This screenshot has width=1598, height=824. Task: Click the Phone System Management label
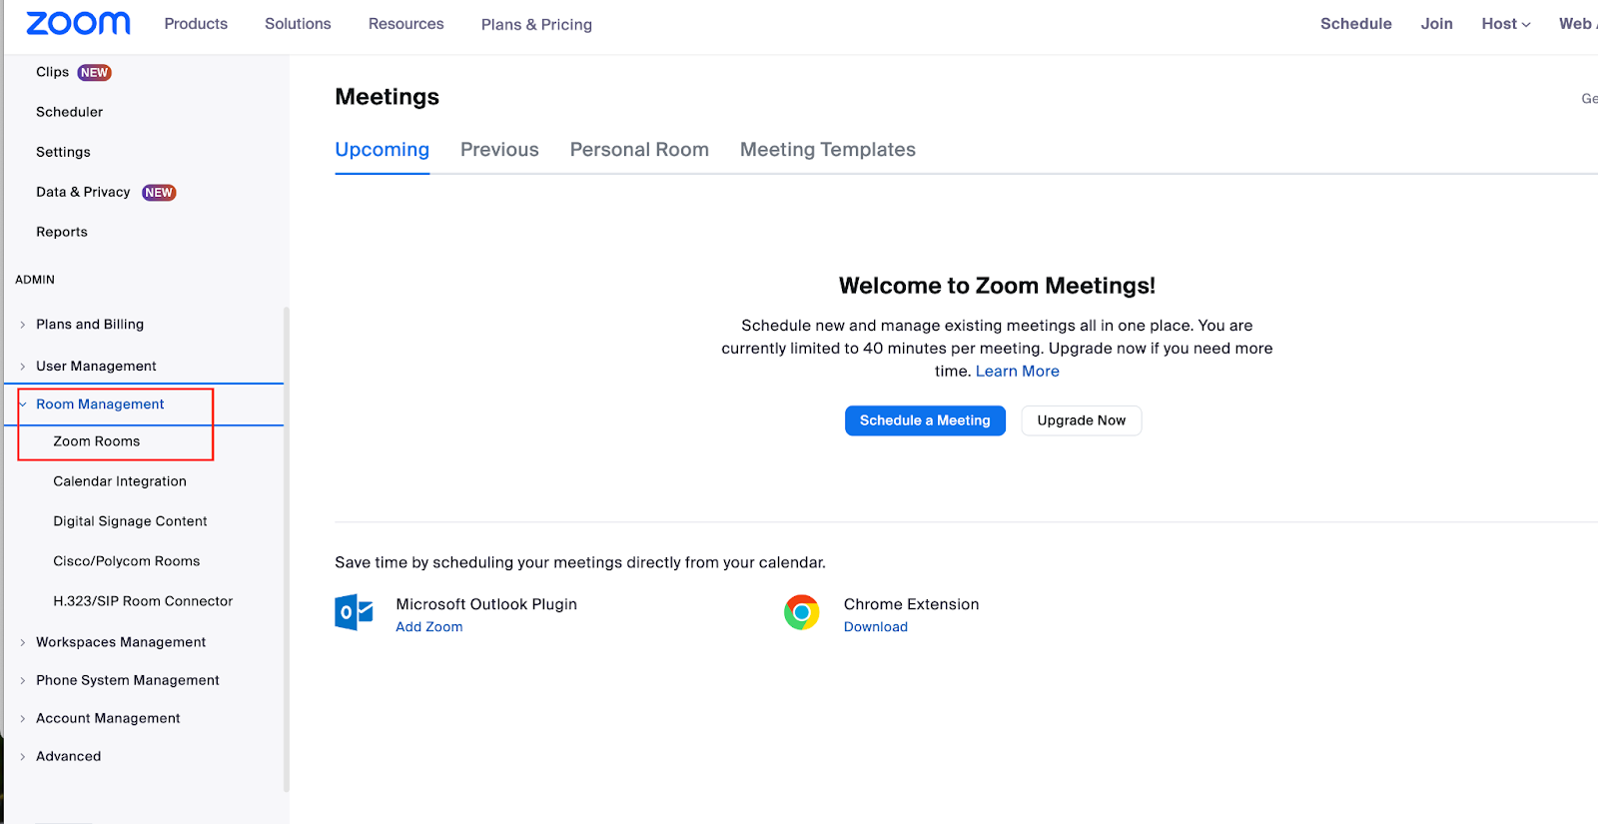pos(128,680)
